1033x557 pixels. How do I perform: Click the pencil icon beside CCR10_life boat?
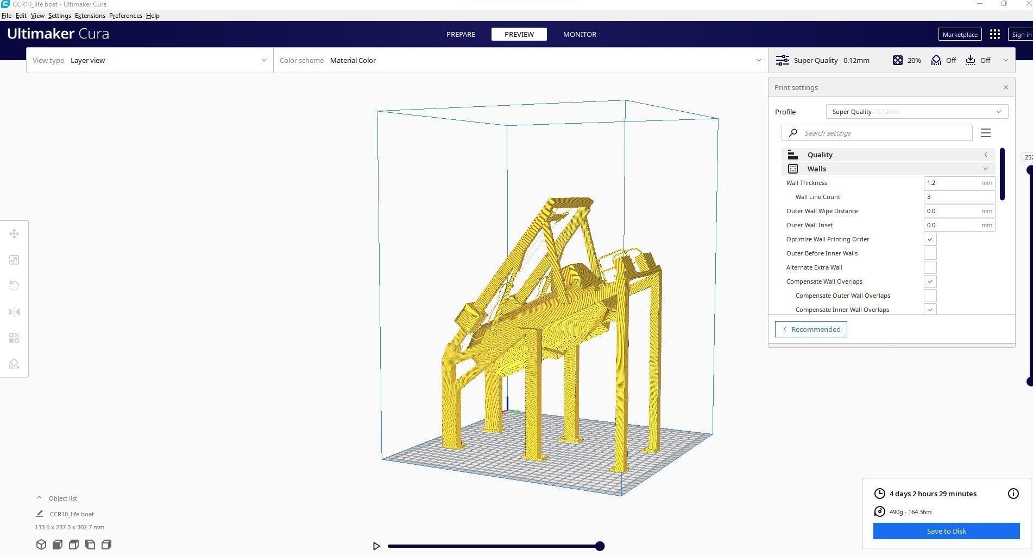(39, 514)
